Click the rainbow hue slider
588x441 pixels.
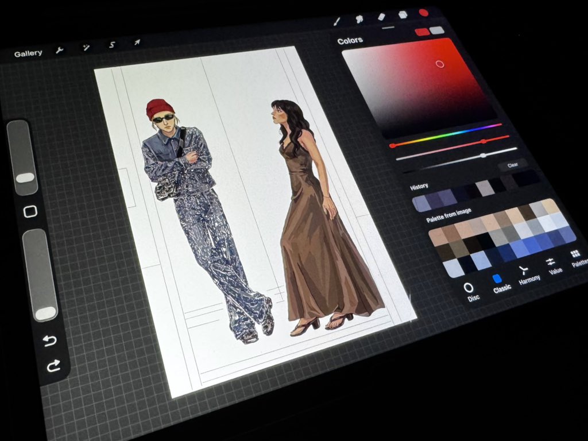446,134
